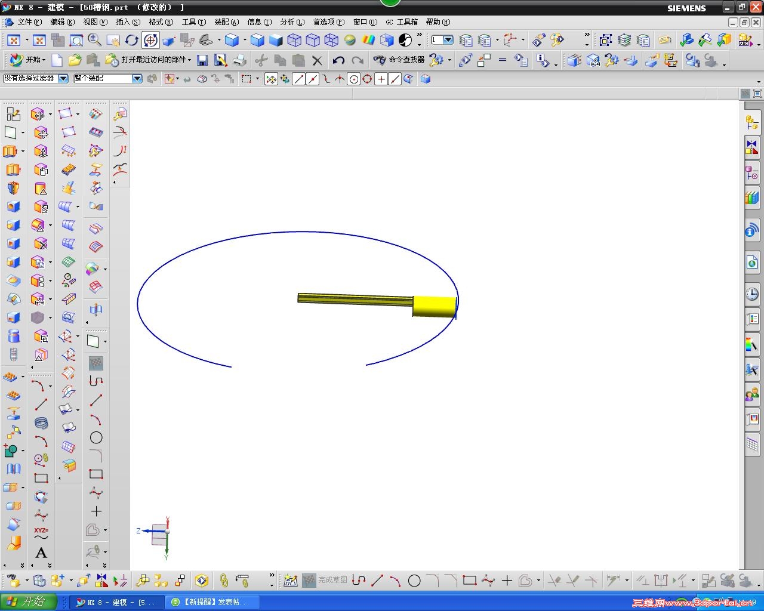Viewport: 764px width, 611px height.
Task: Select the Rotate view tool
Action: [x=131, y=41]
